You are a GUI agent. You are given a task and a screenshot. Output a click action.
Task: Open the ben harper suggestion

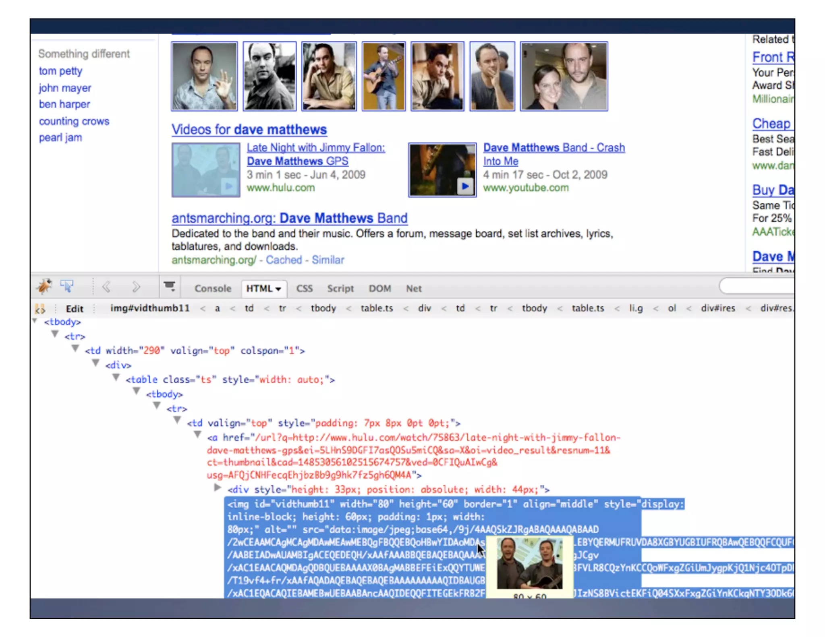(64, 104)
